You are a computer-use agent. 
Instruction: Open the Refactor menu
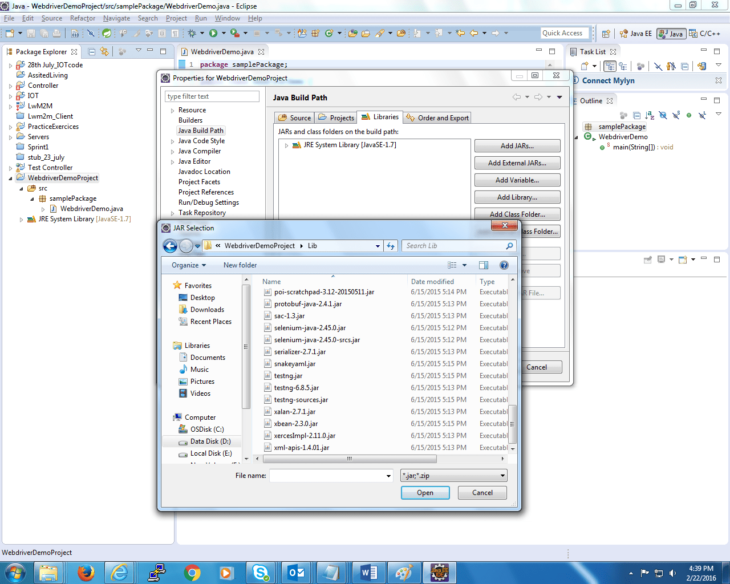(83, 18)
